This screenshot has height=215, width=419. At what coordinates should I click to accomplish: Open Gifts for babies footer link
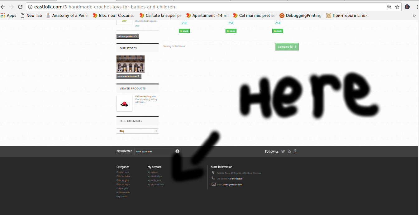[x=124, y=176]
